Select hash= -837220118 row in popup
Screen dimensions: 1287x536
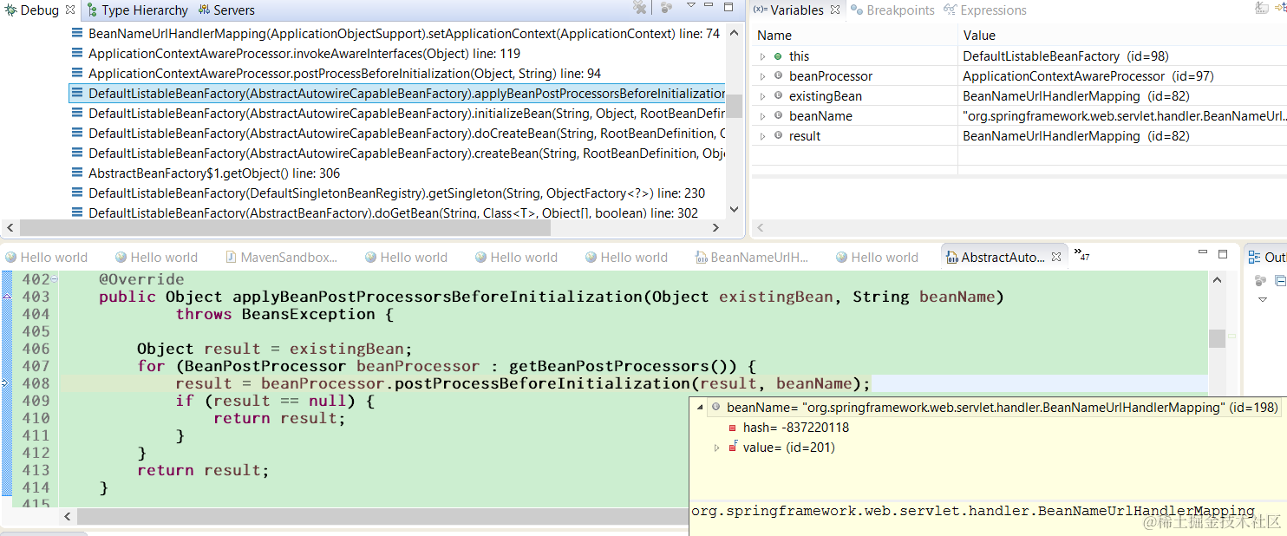coord(796,428)
